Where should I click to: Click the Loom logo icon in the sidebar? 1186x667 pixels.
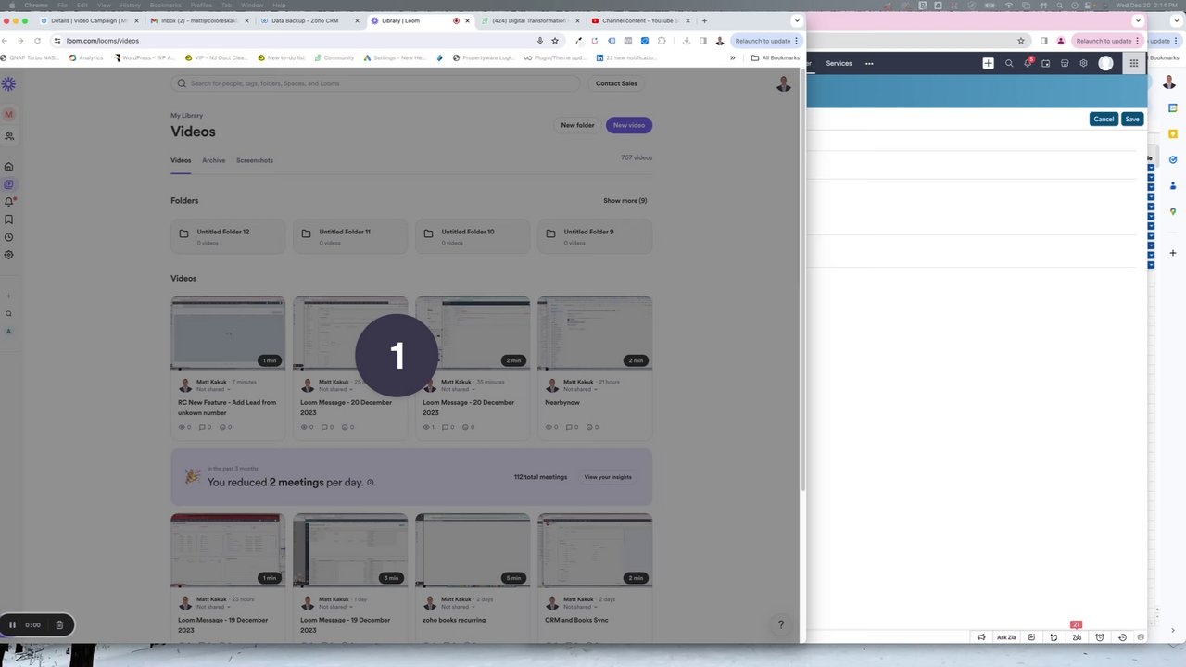8,84
